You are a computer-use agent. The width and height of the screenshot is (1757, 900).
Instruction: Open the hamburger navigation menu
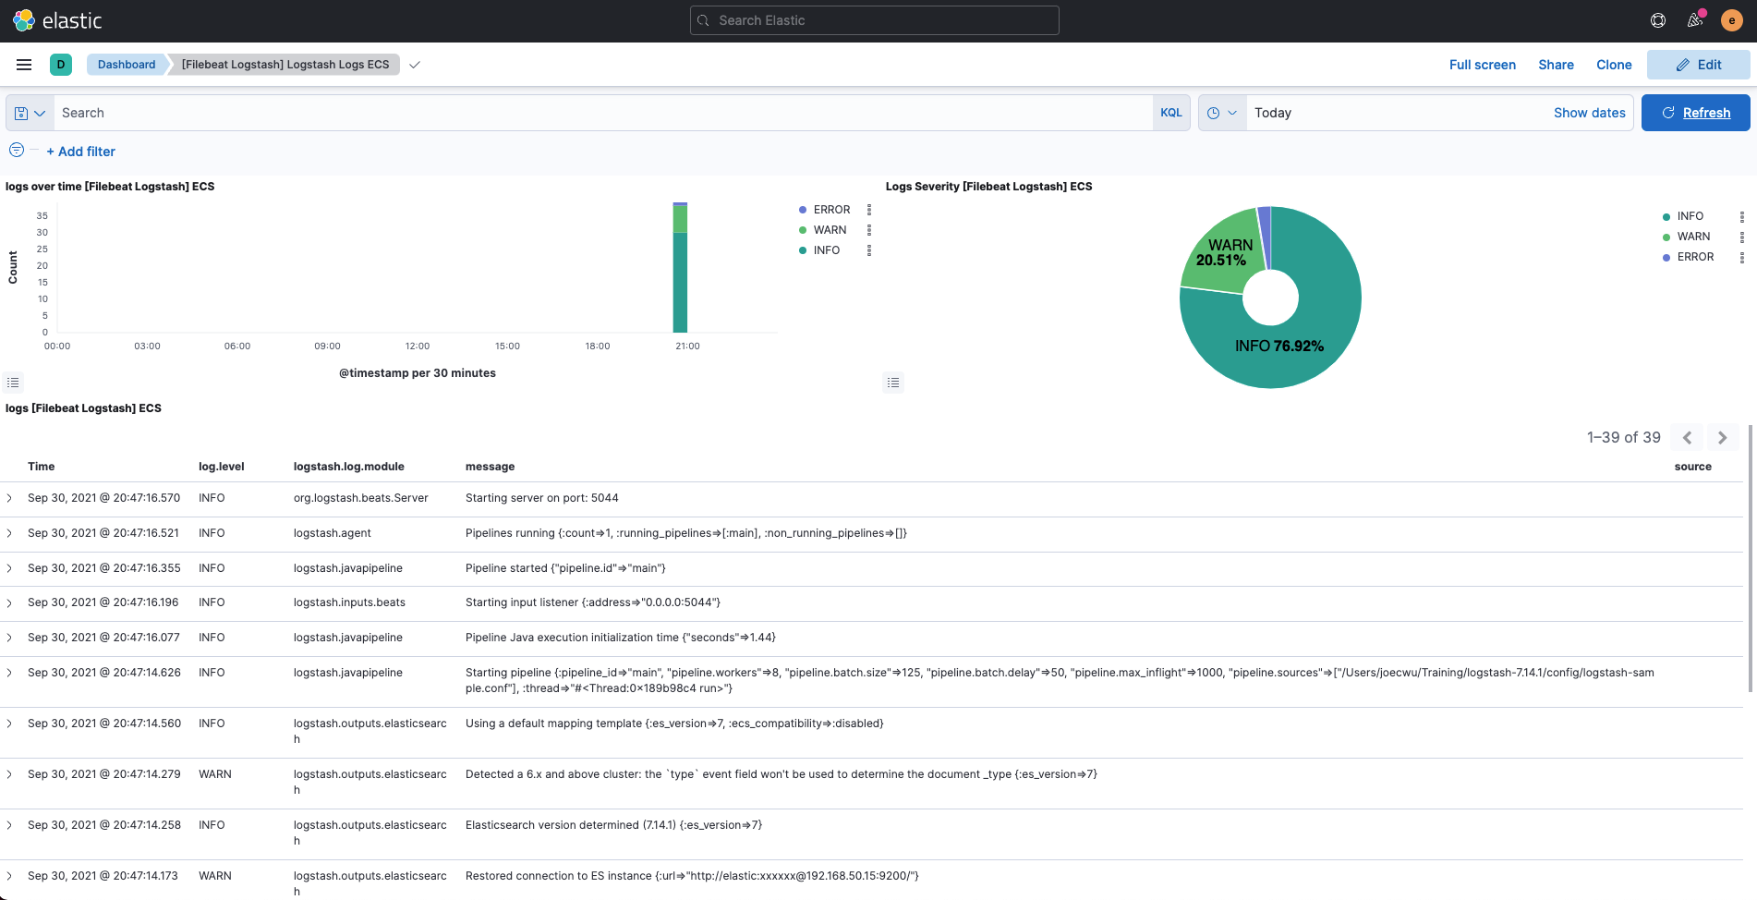tap(24, 65)
